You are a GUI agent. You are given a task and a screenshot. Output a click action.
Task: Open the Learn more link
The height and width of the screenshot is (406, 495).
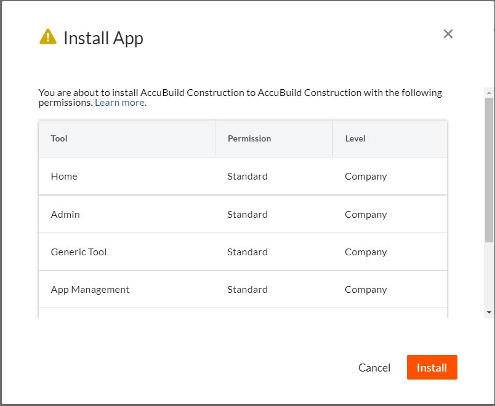click(119, 103)
